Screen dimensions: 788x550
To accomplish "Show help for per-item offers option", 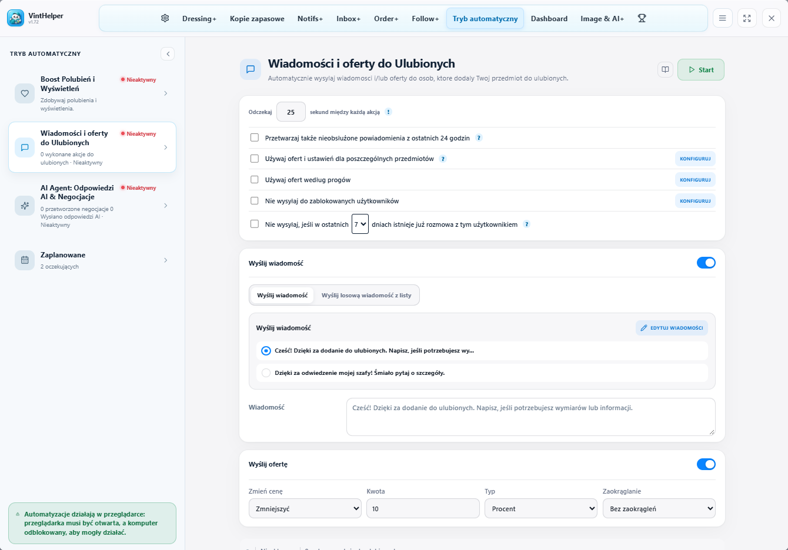I will click(x=443, y=159).
